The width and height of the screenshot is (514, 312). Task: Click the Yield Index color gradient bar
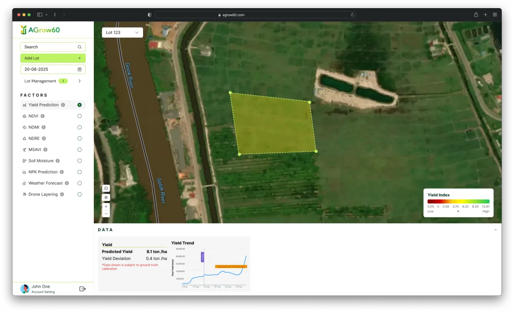tap(458, 201)
